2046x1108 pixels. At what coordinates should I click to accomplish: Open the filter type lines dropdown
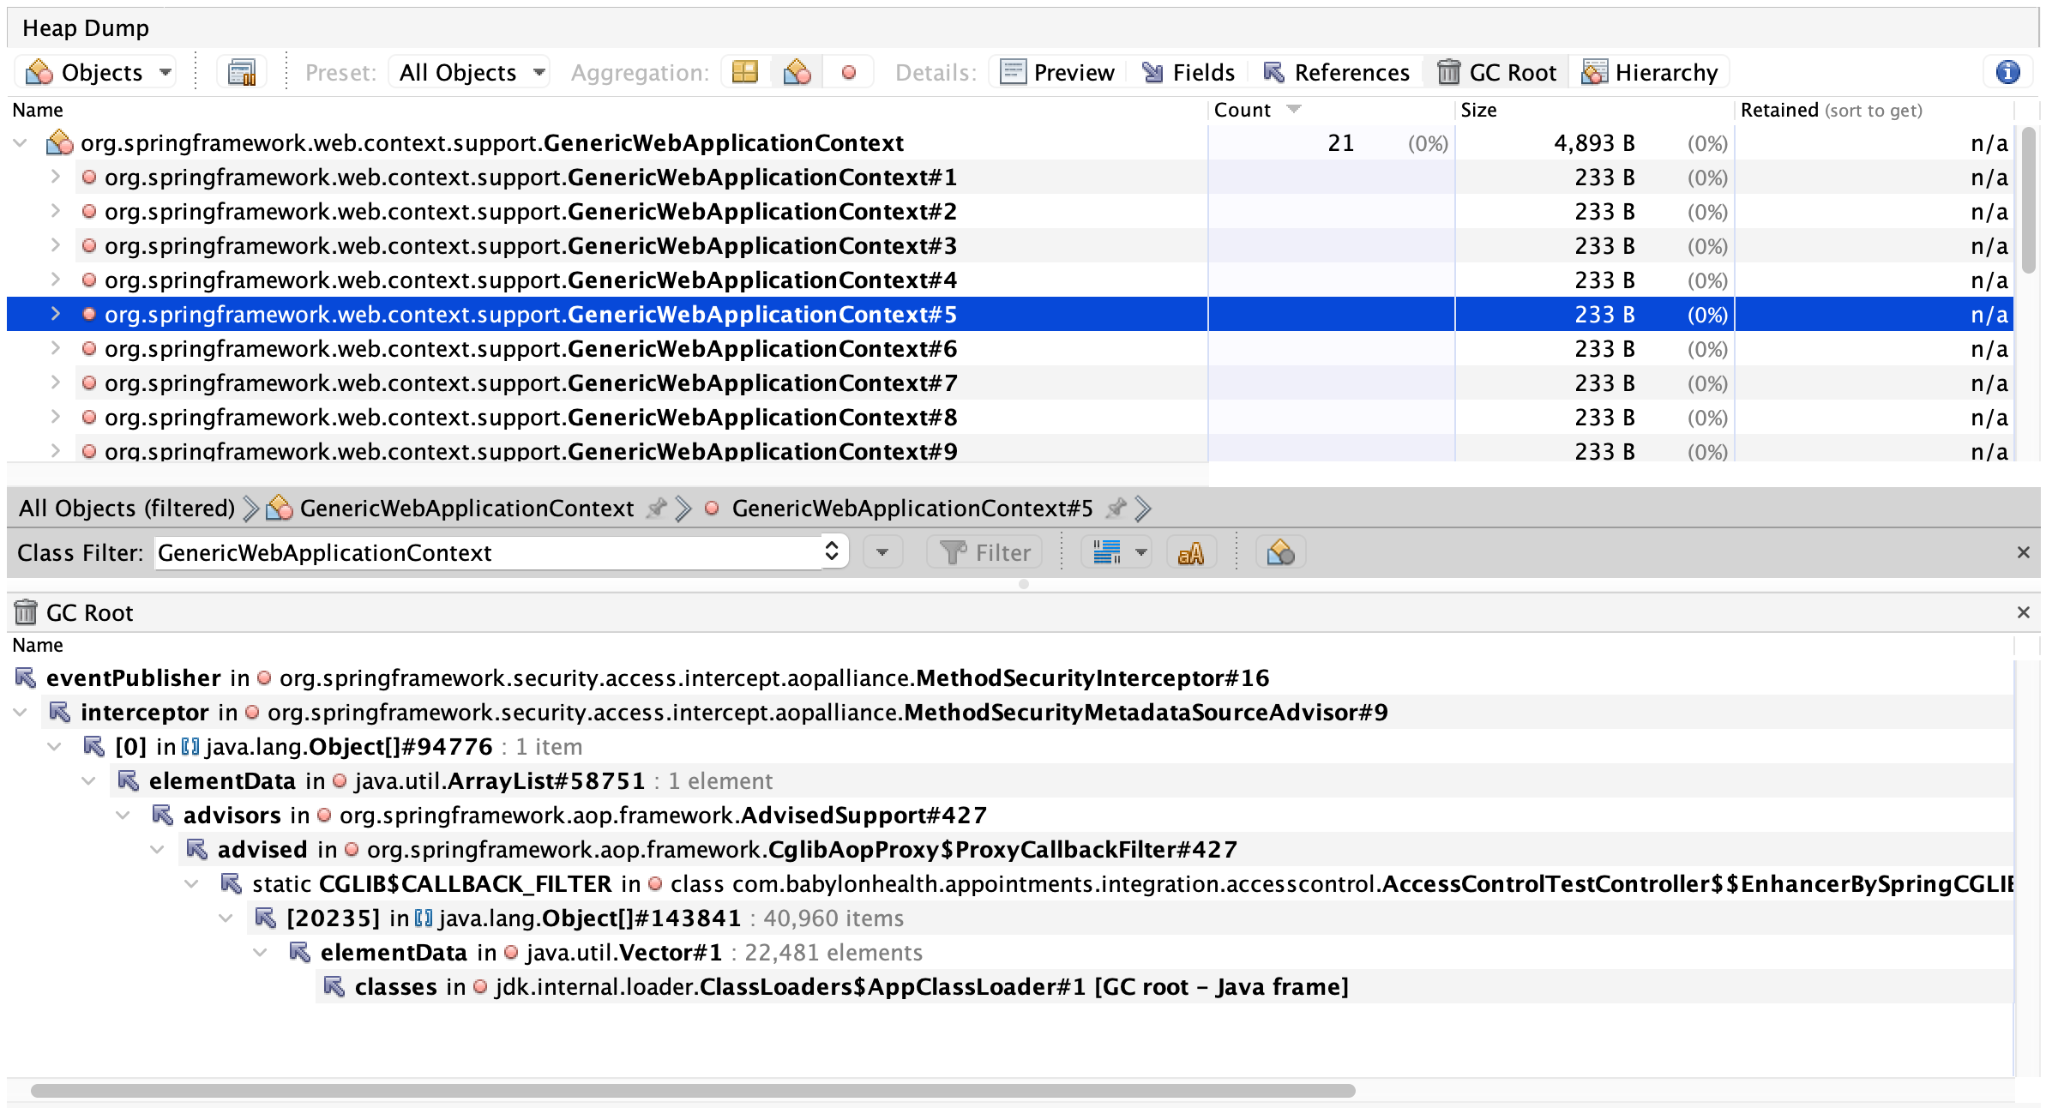point(1116,552)
